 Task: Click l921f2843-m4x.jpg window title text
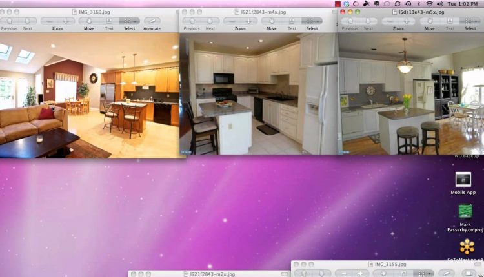pyautogui.click(x=263, y=12)
